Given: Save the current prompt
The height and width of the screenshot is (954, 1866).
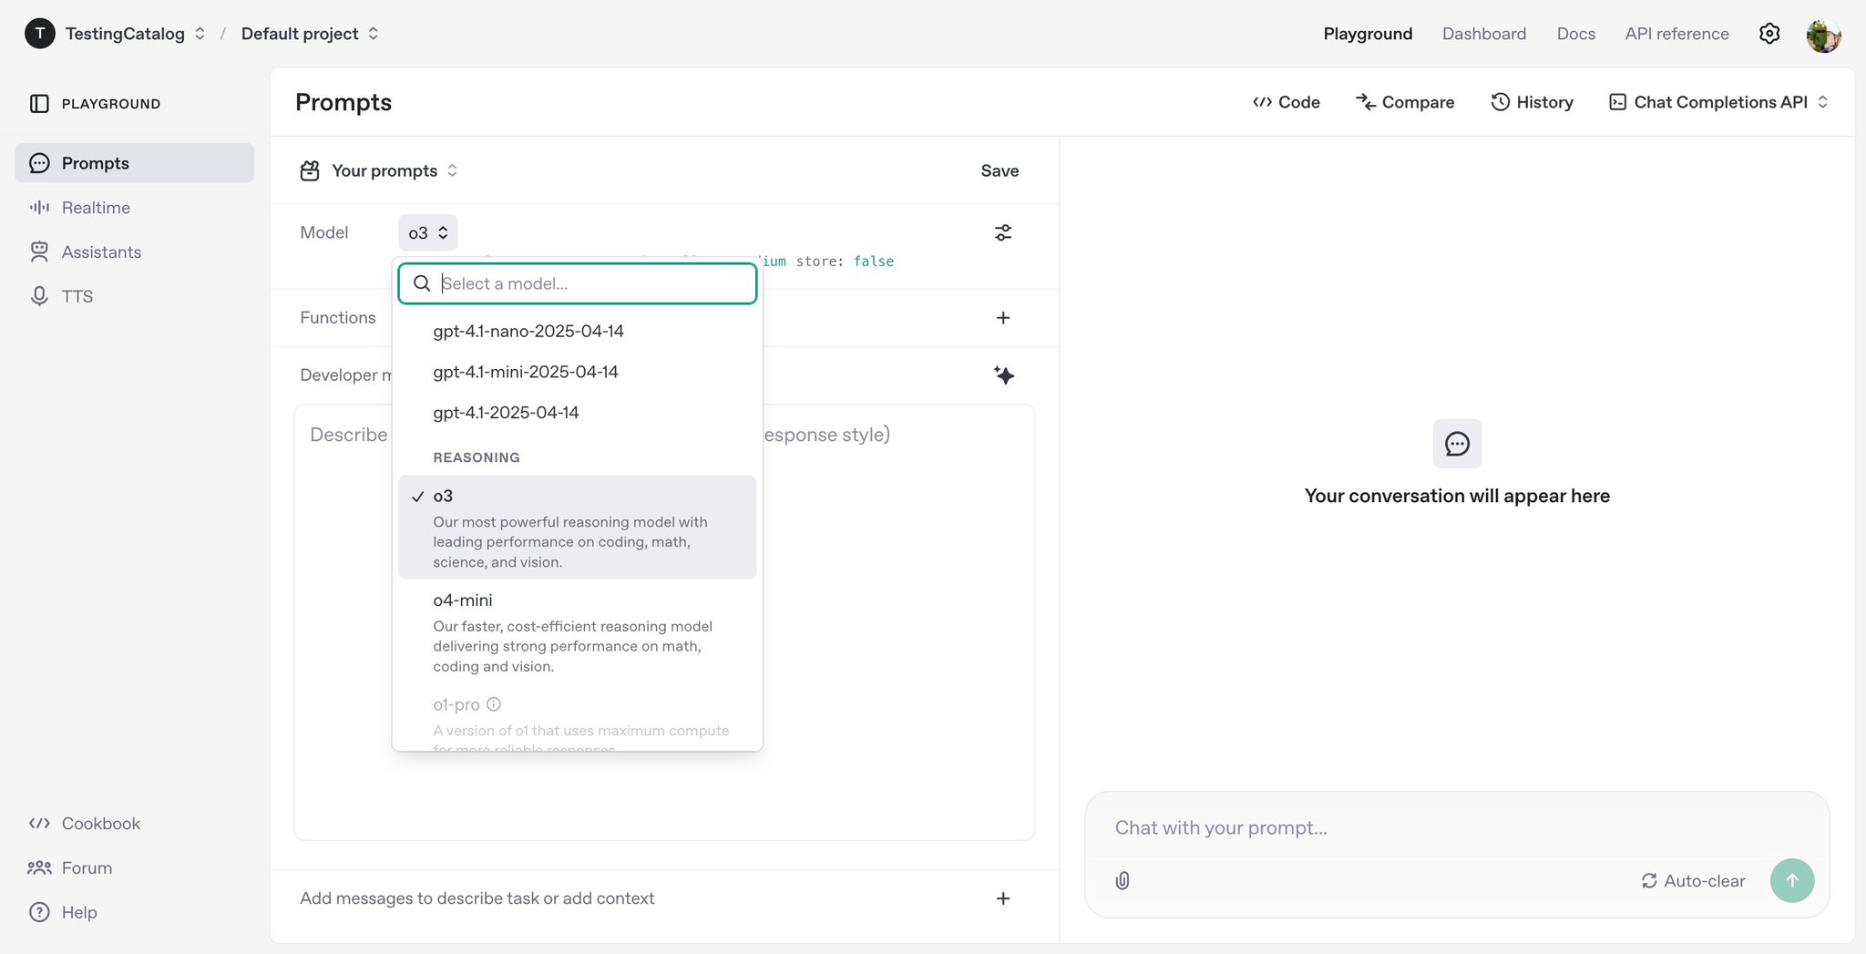Looking at the screenshot, I should point(1000,170).
